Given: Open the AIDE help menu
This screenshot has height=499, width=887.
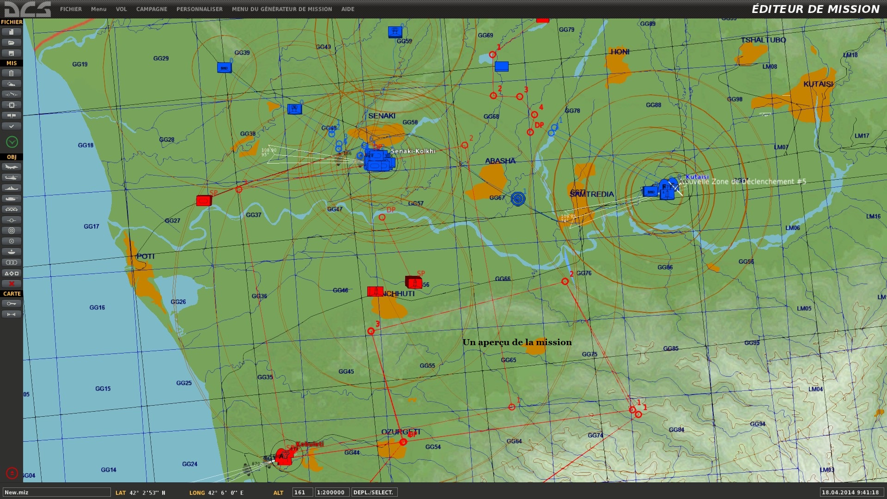Looking at the screenshot, I should pos(348,9).
